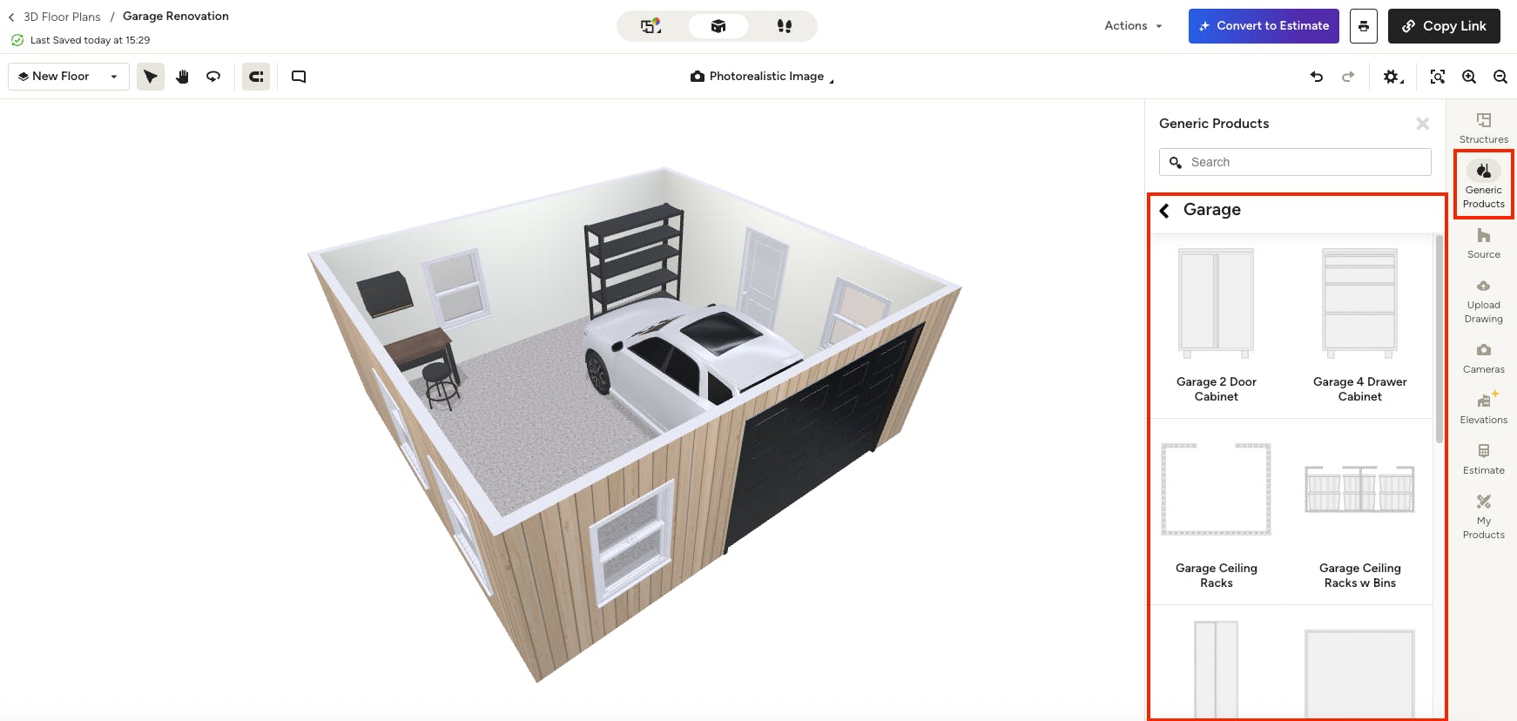Select the Garage Ceiling Racks thumbnail
Screen dimensions: 1517x721
(x=1217, y=489)
